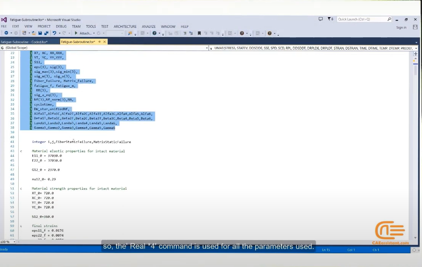Click the Navigate Backward icon

pyautogui.click(x=6, y=33)
